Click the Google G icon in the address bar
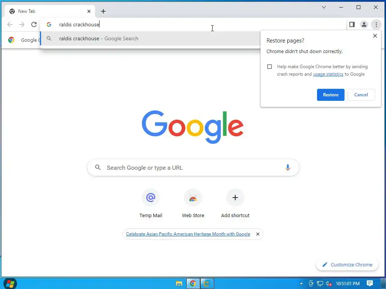The height and width of the screenshot is (289, 386). click(x=49, y=24)
